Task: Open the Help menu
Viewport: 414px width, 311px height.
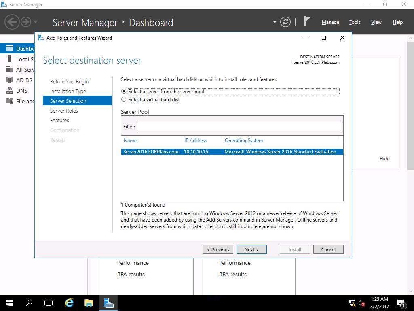Action: 397,22
